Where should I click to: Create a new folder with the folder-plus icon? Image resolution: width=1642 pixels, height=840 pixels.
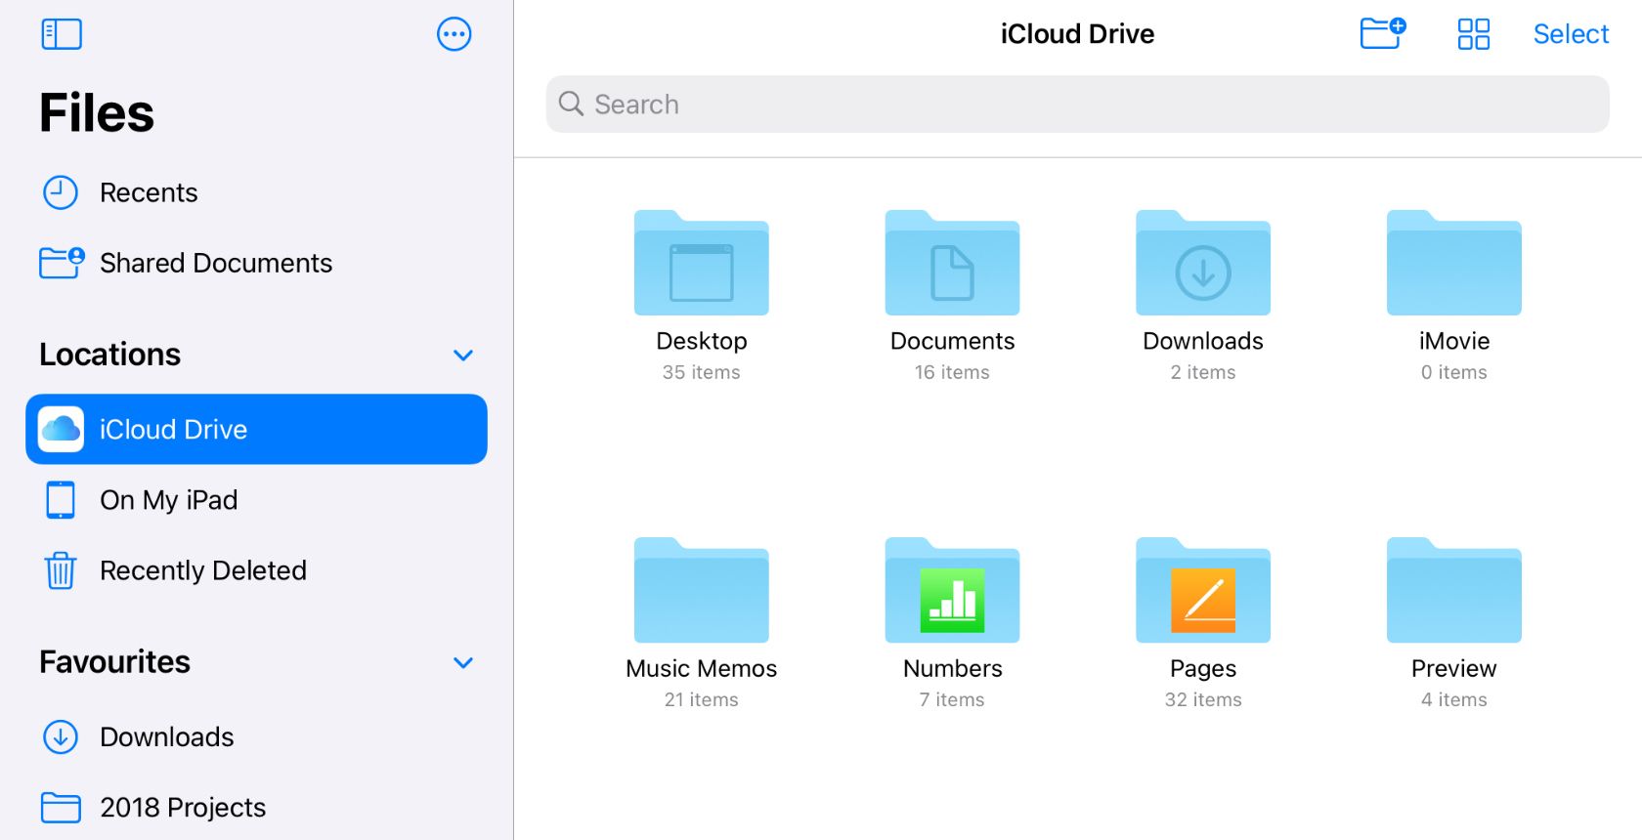pyautogui.click(x=1383, y=33)
